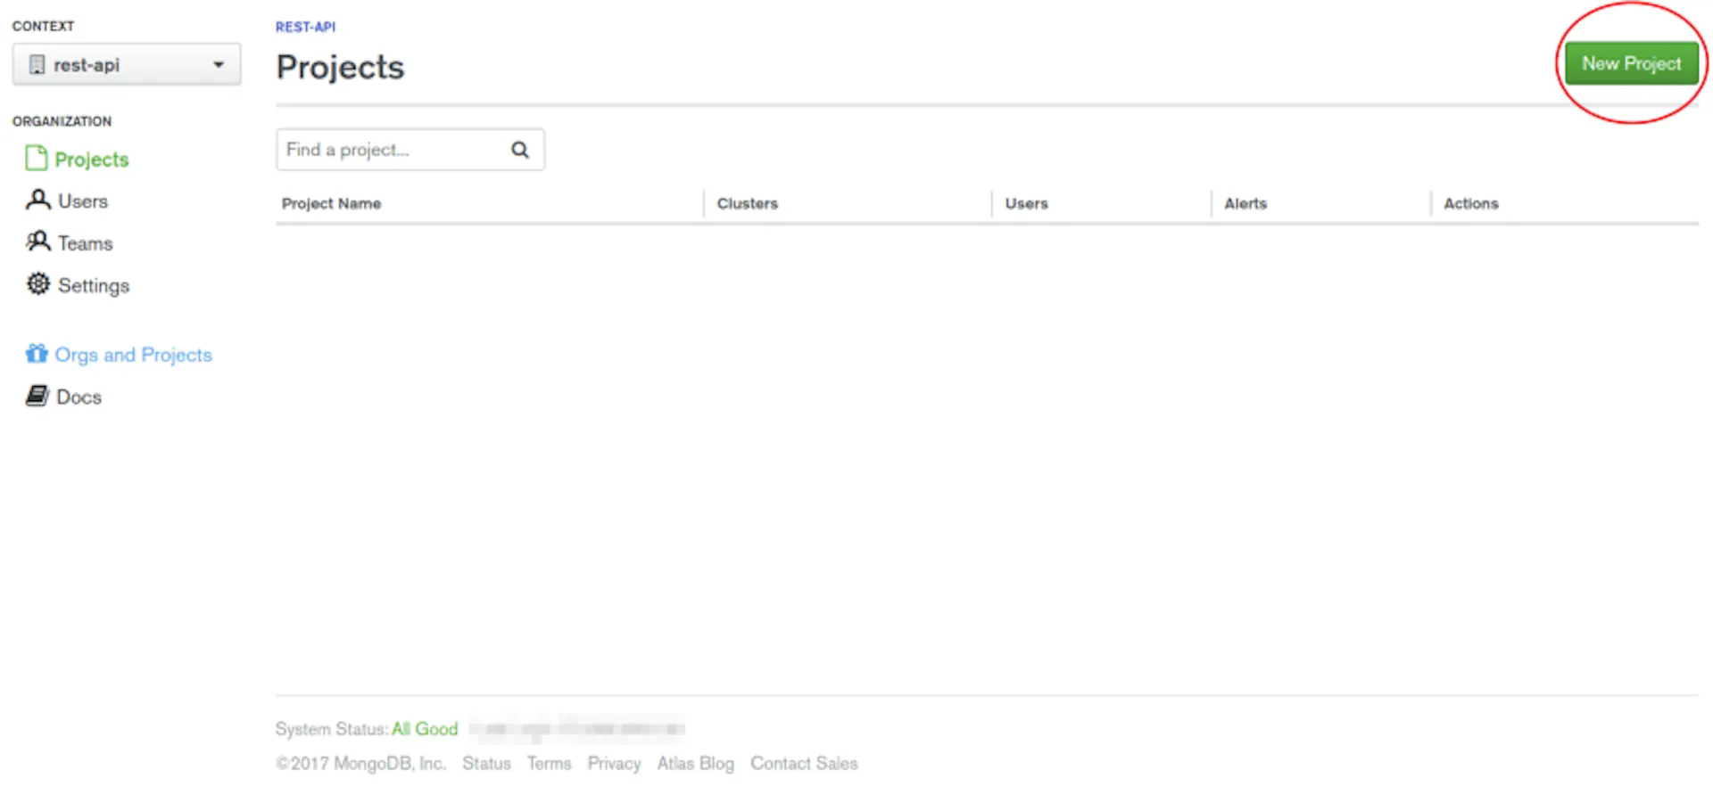Click the Clusters column header

tap(748, 203)
